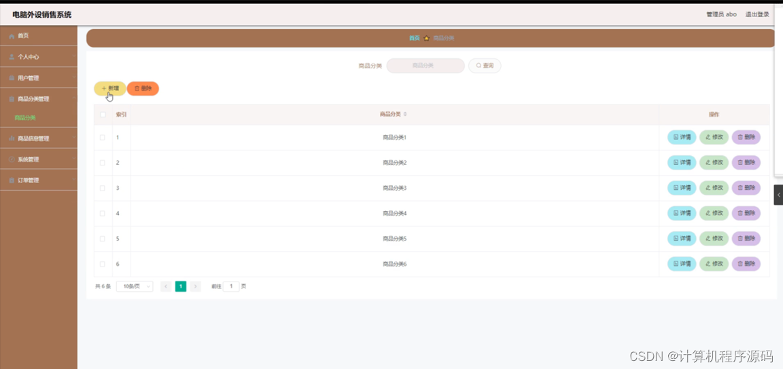The image size is (783, 369).
Task: Check the checkbox for row 商品分类3
Action: click(103, 188)
